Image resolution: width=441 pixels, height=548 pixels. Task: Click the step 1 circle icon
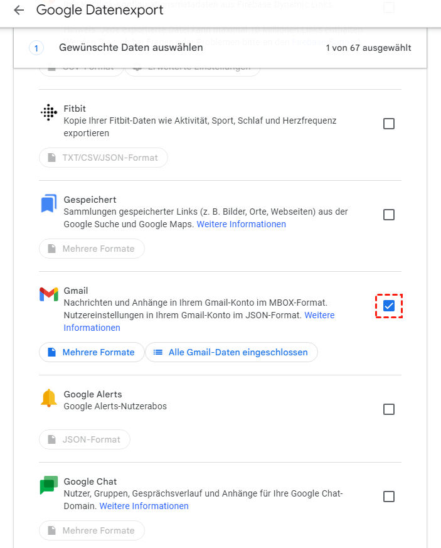click(x=36, y=48)
